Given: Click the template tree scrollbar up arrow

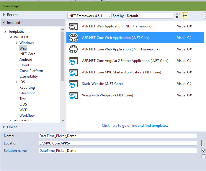Looking at the screenshot, I should (63, 29).
